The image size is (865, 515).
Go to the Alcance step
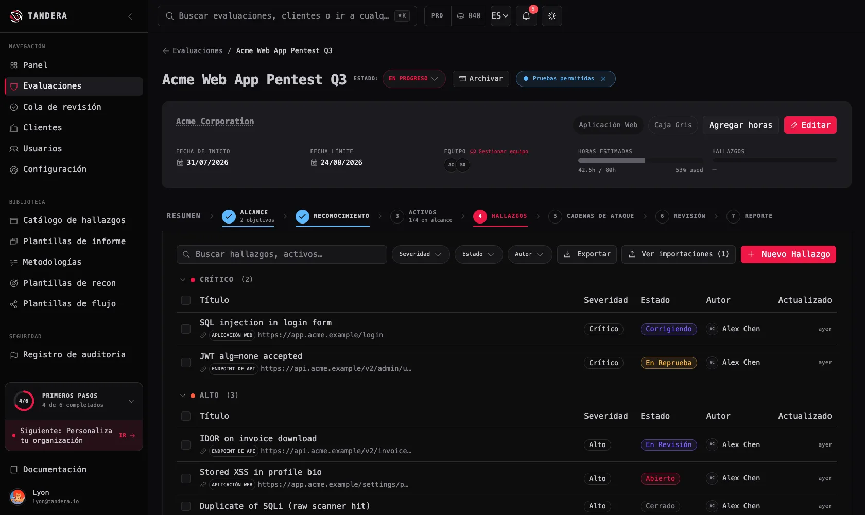248,216
